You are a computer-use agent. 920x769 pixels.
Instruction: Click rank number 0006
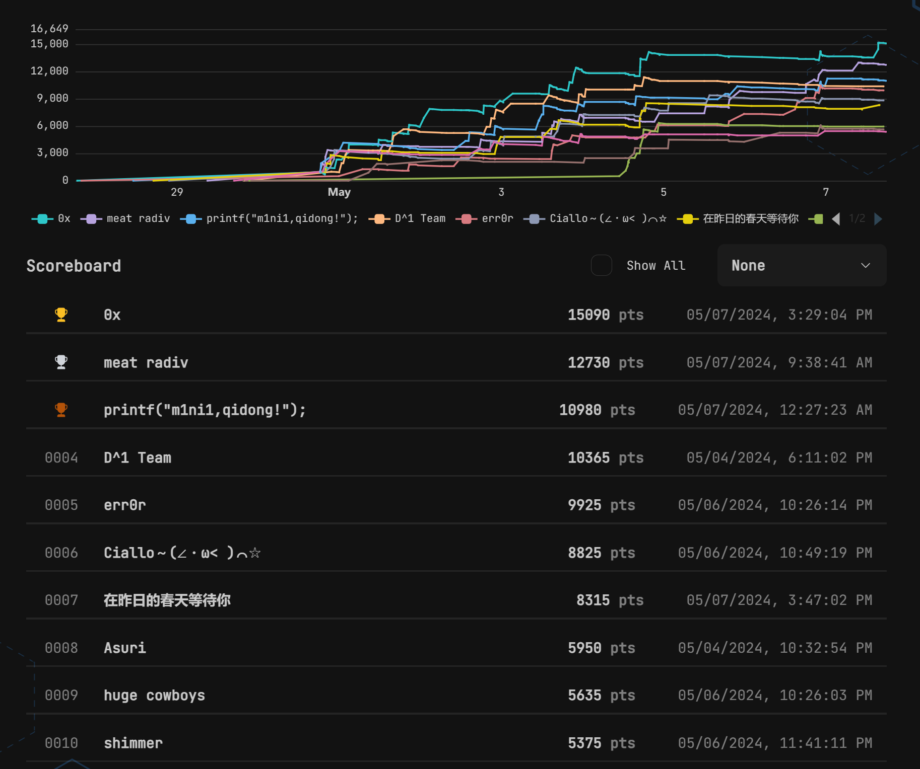click(61, 553)
